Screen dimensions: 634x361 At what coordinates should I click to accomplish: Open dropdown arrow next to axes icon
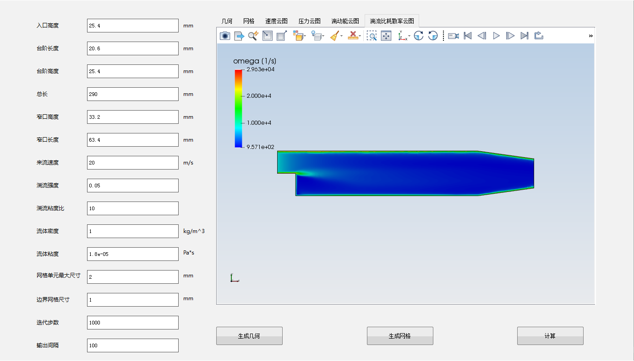click(x=410, y=36)
